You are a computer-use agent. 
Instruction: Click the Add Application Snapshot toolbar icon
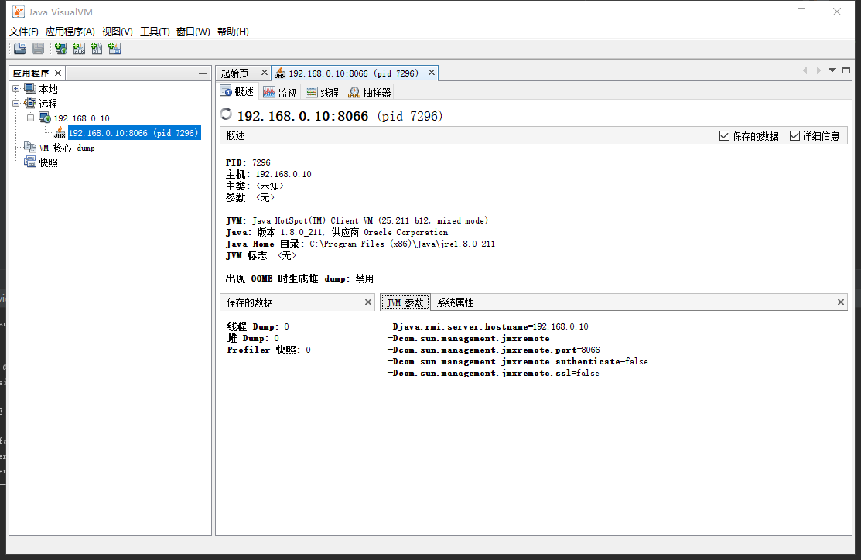coord(114,48)
